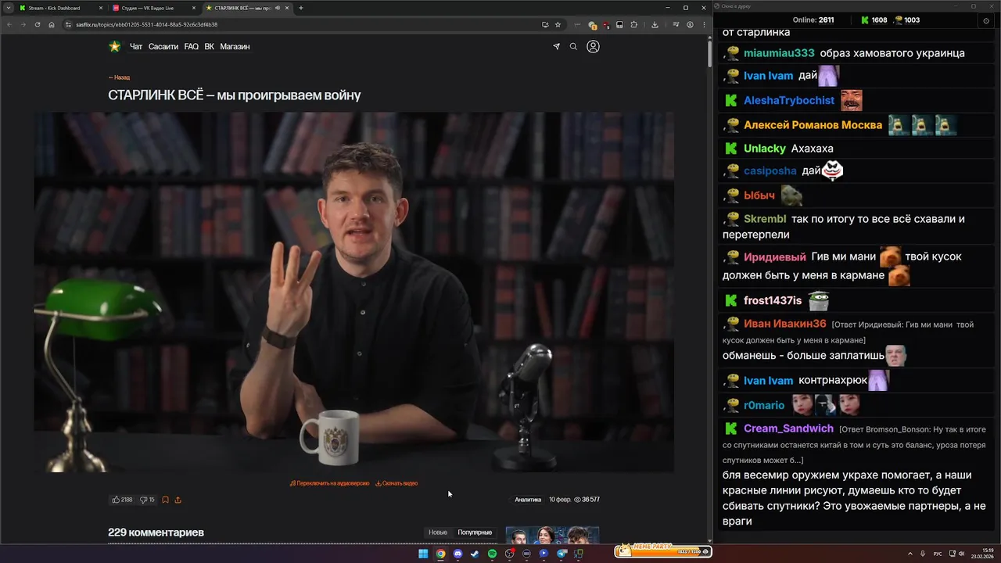Close the Stream - Kick Dashboard tab

(x=100, y=8)
